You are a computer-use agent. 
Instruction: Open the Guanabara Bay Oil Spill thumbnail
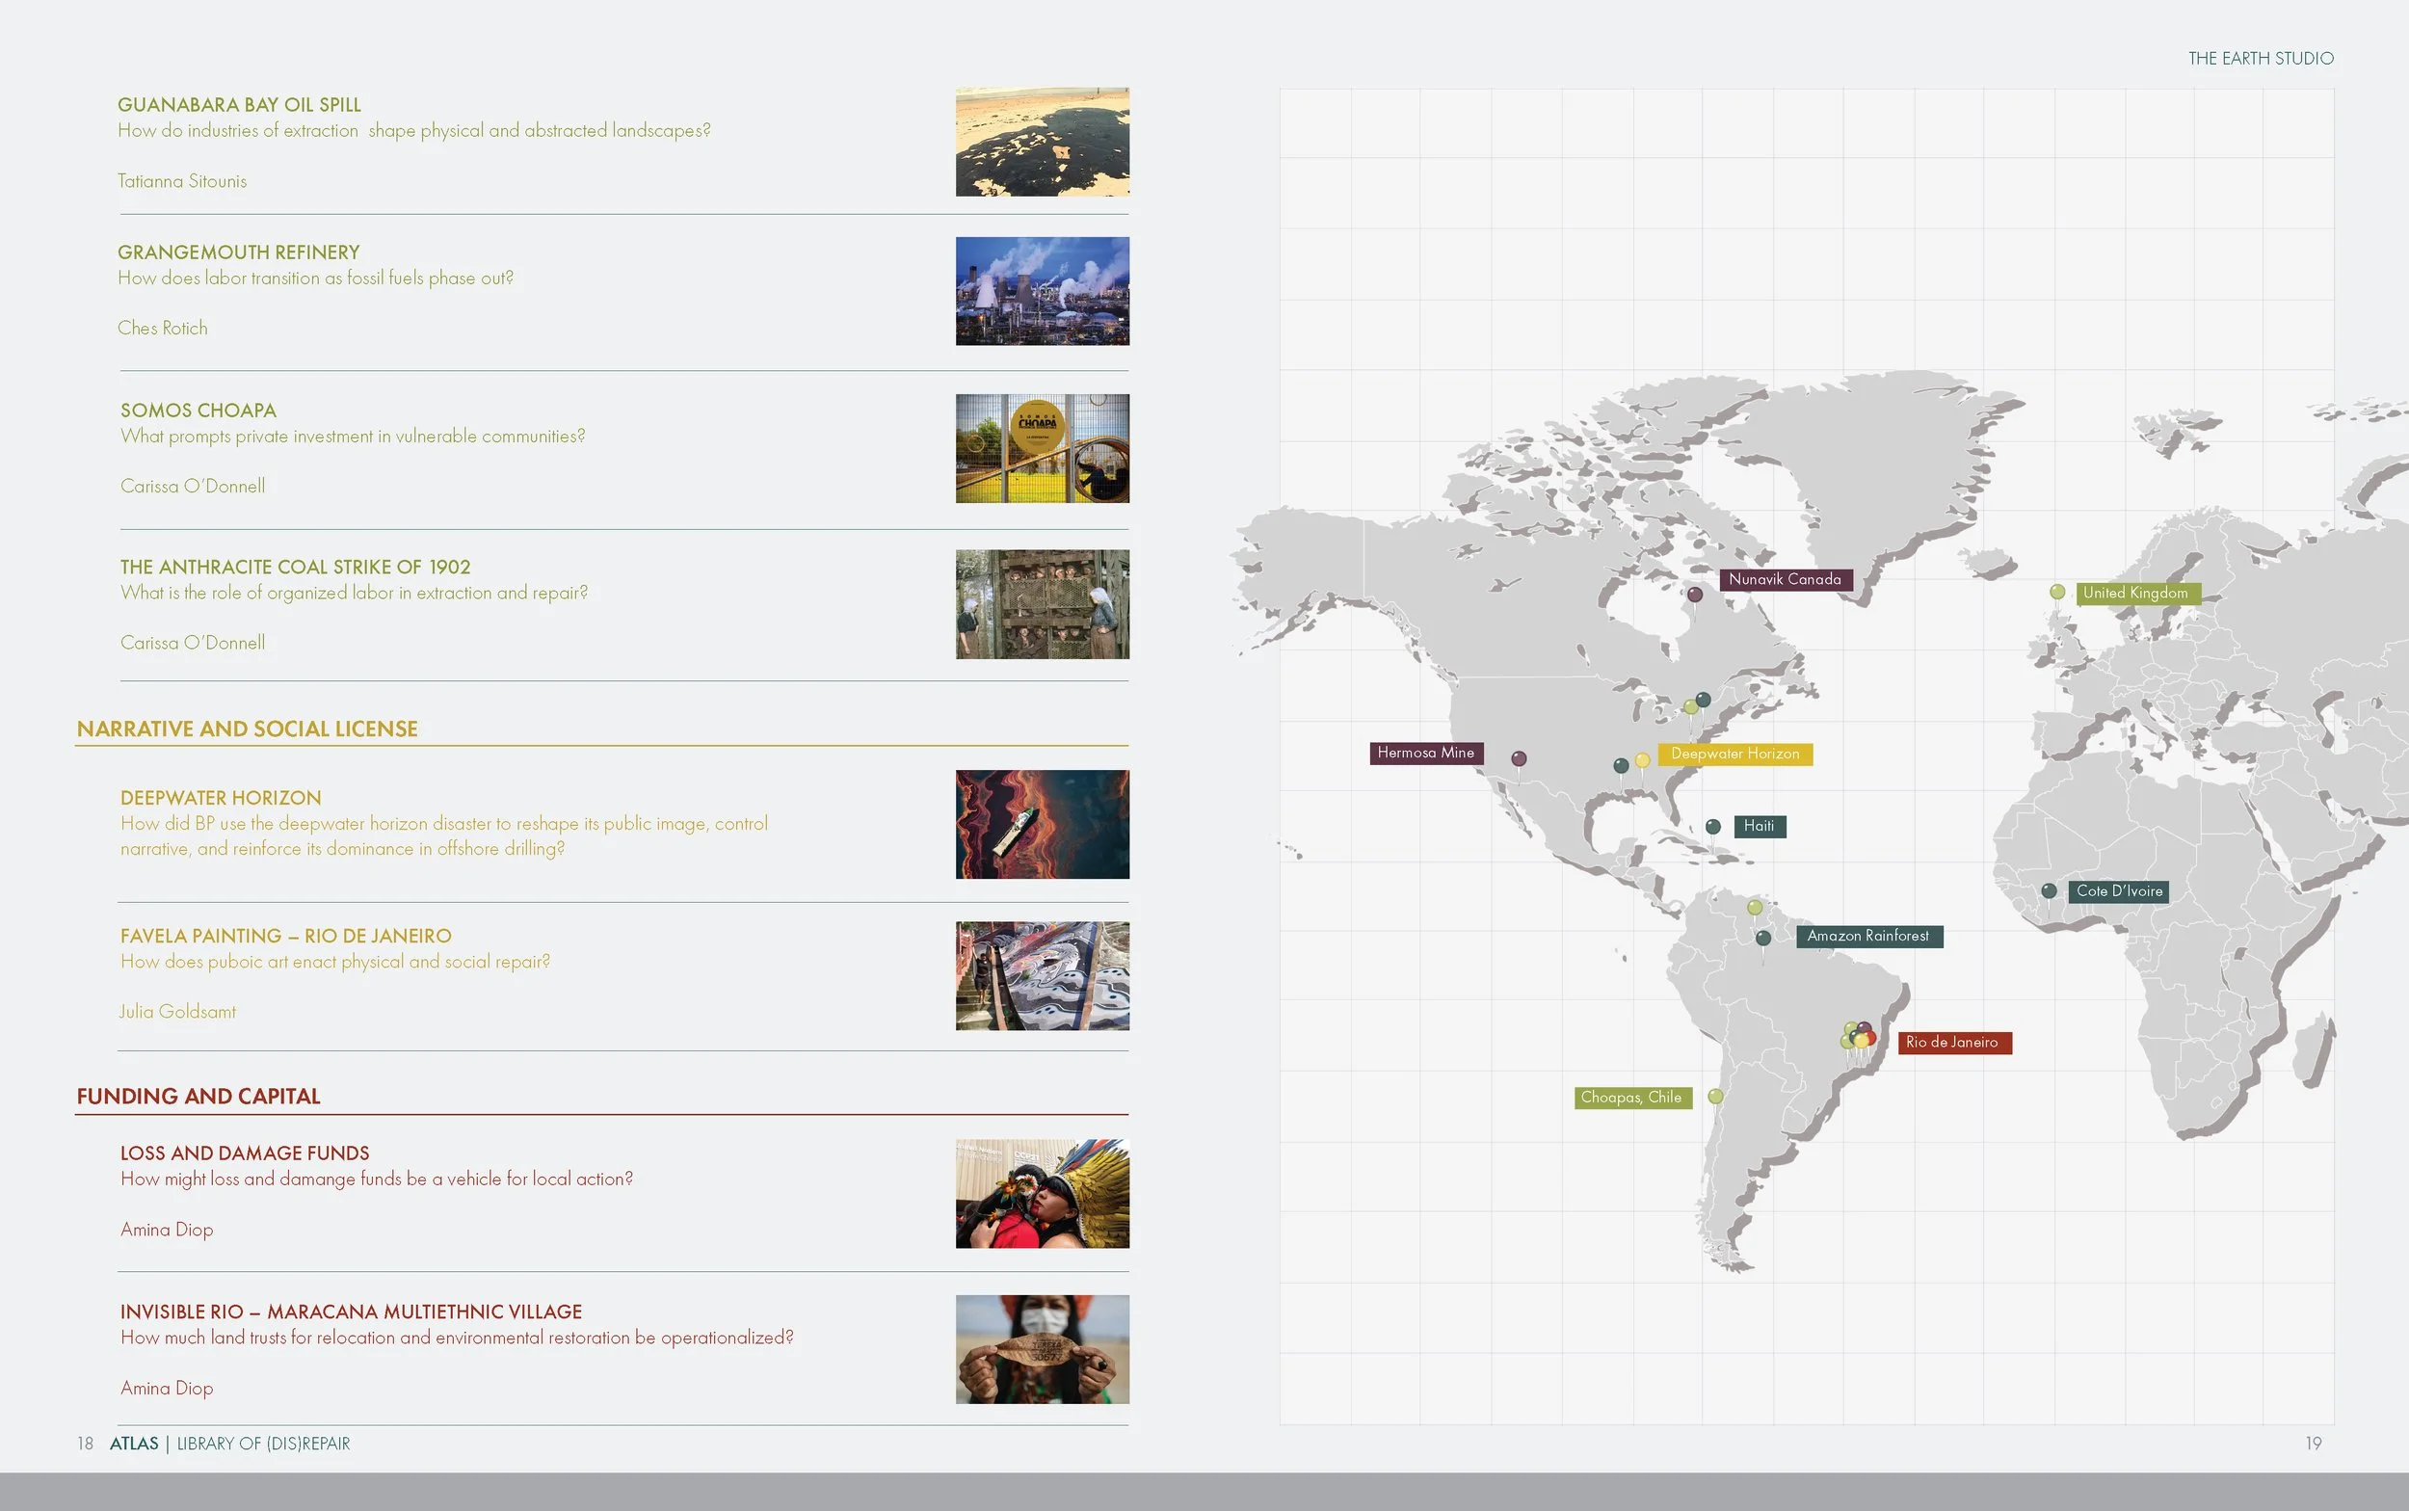point(1043,142)
